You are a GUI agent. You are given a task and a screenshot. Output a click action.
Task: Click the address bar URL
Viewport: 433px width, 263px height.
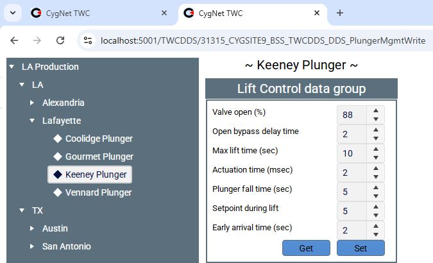[x=263, y=40]
